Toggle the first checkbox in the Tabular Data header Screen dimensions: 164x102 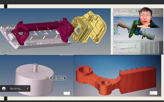click(145, 42)
